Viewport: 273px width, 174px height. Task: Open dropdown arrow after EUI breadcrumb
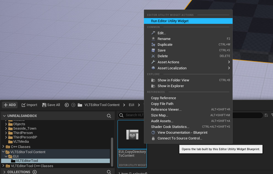[x=139, y=105]
